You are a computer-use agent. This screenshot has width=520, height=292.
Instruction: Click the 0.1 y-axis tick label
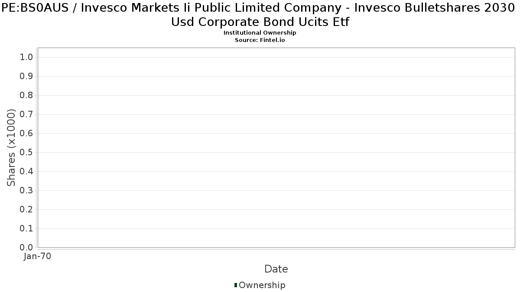pyautogui.click(x=27, y=229)
